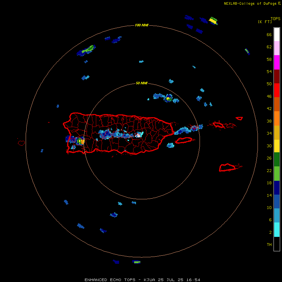Click the legend value 46

(269, 97)
